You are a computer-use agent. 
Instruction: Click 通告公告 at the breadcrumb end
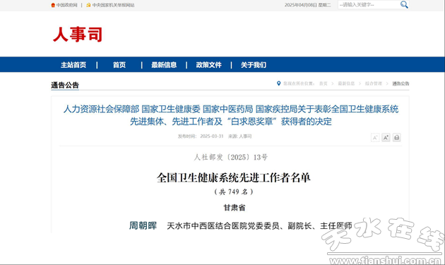click(400, 83)
